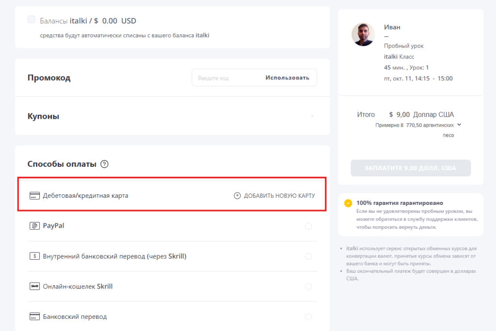Click the Skrill online wallet icon
This screenshot has height=331, width=496.
tap(34, 286)
